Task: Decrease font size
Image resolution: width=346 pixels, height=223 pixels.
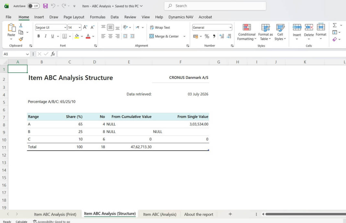Action: coord(92,27)
